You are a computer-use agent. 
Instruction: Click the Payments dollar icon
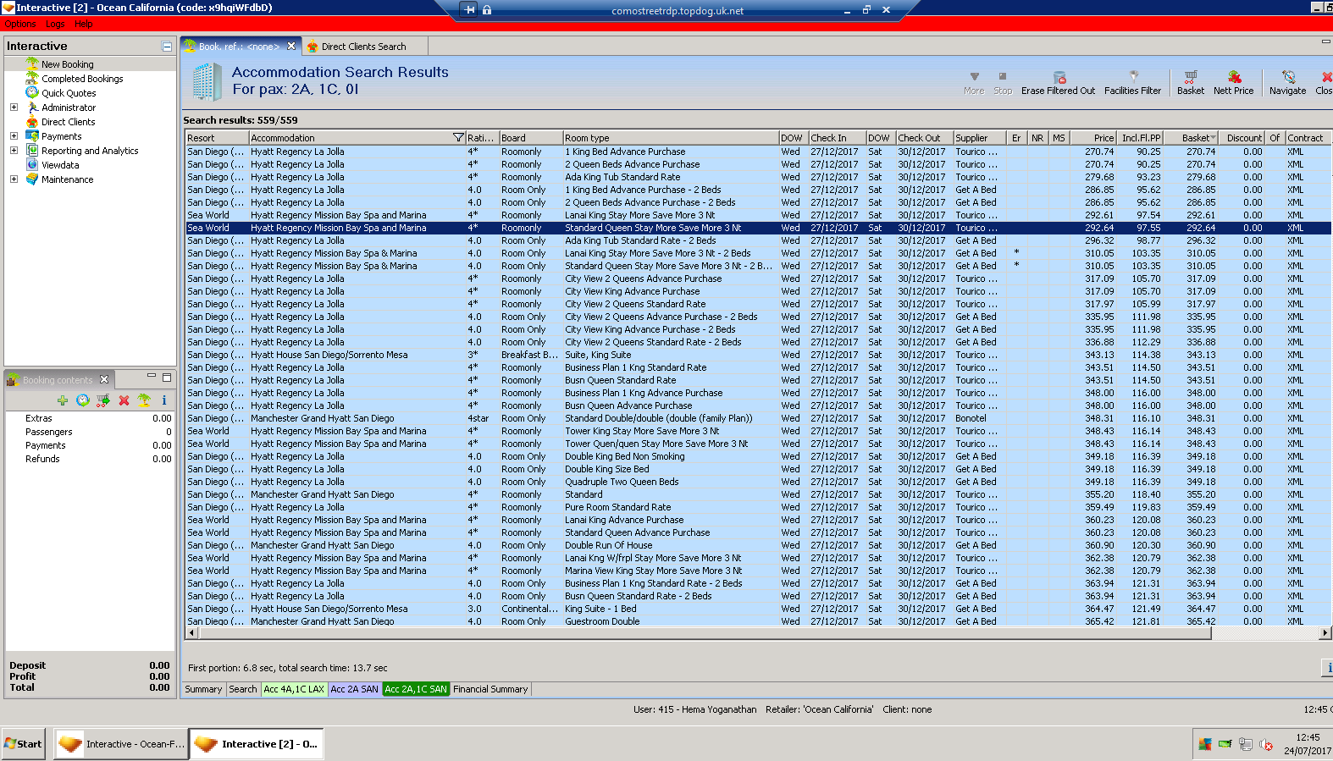pyautogui.click(x=32, y=135)
